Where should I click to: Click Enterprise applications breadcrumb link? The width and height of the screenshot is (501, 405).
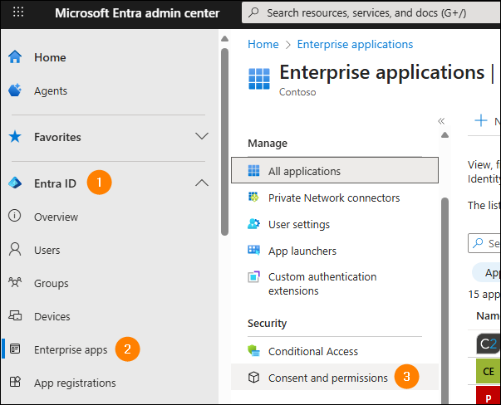point(356,44)
